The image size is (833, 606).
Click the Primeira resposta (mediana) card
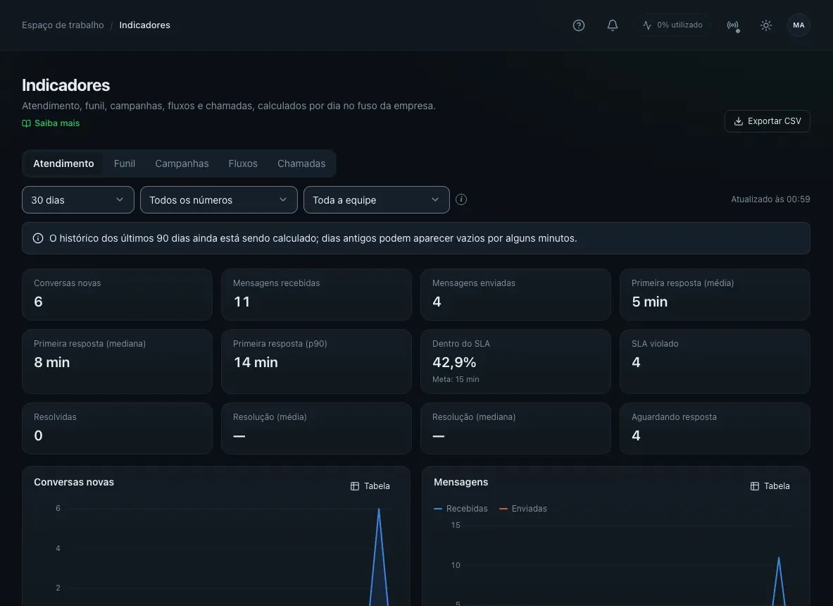117,361
